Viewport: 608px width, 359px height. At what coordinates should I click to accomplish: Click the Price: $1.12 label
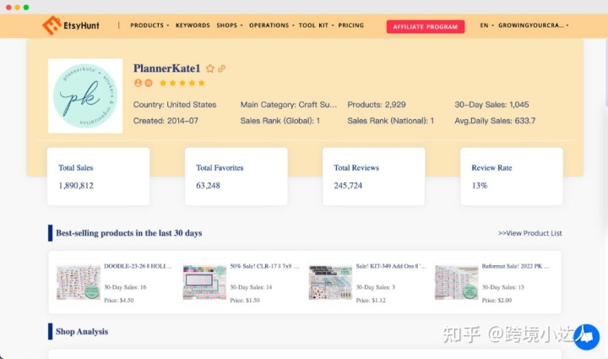tap(371, 301)
